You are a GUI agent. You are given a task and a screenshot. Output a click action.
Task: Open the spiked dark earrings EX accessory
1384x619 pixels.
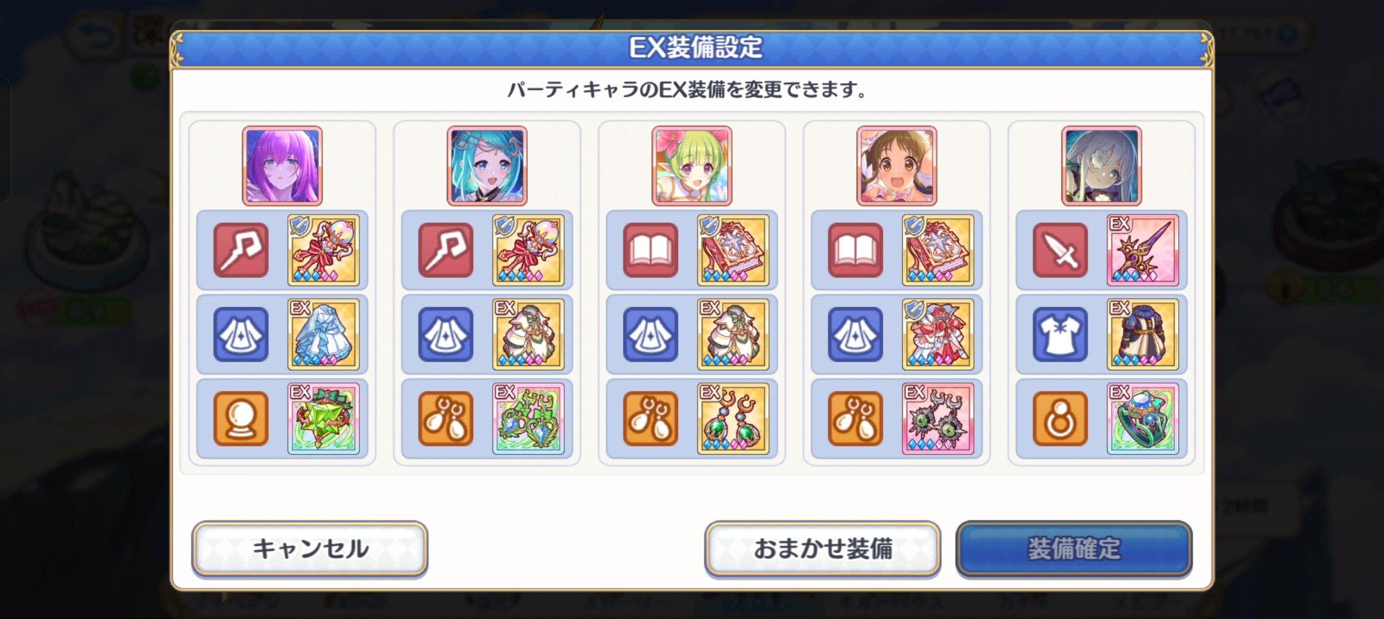pyautogui.click(x=938, y=418)
